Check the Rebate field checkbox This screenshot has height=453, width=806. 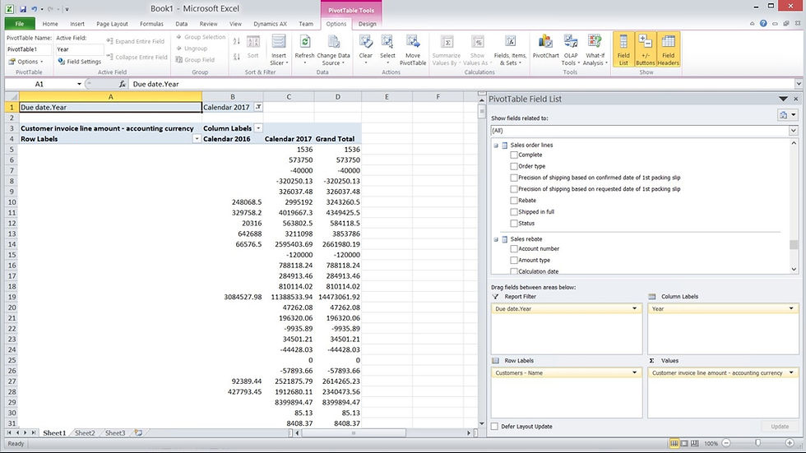(513, 201)
